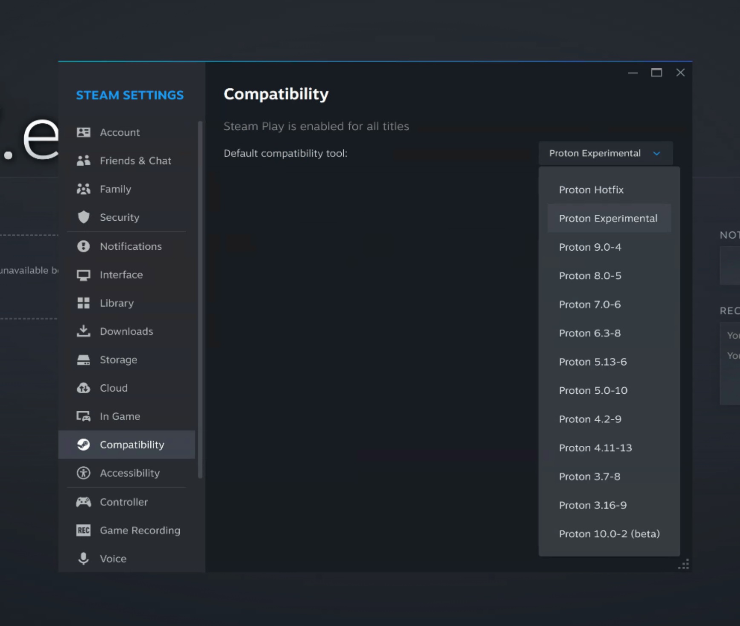Click the Family group icon
740x626 pixels.
coord(84,189)
